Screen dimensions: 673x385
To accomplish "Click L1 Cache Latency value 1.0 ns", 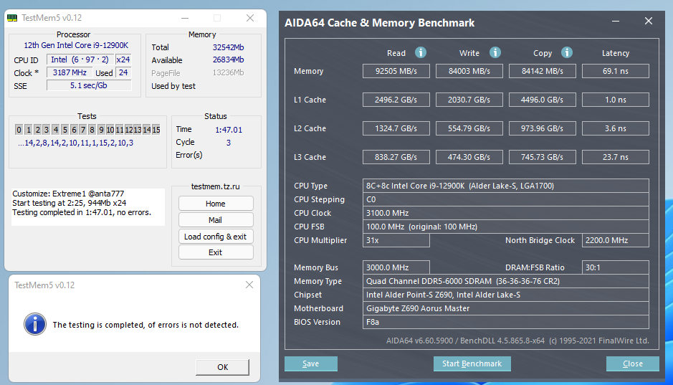I will [x=616, y=100].
